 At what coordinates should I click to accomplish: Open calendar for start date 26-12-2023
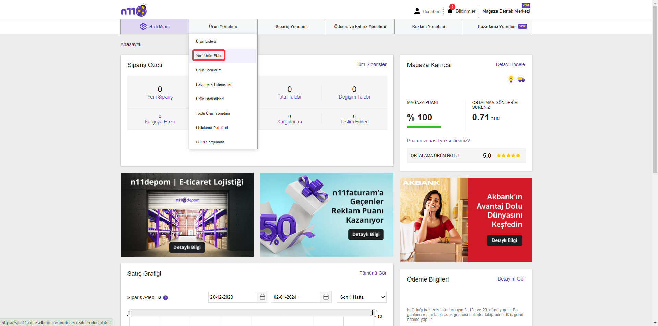coord(263,297)
